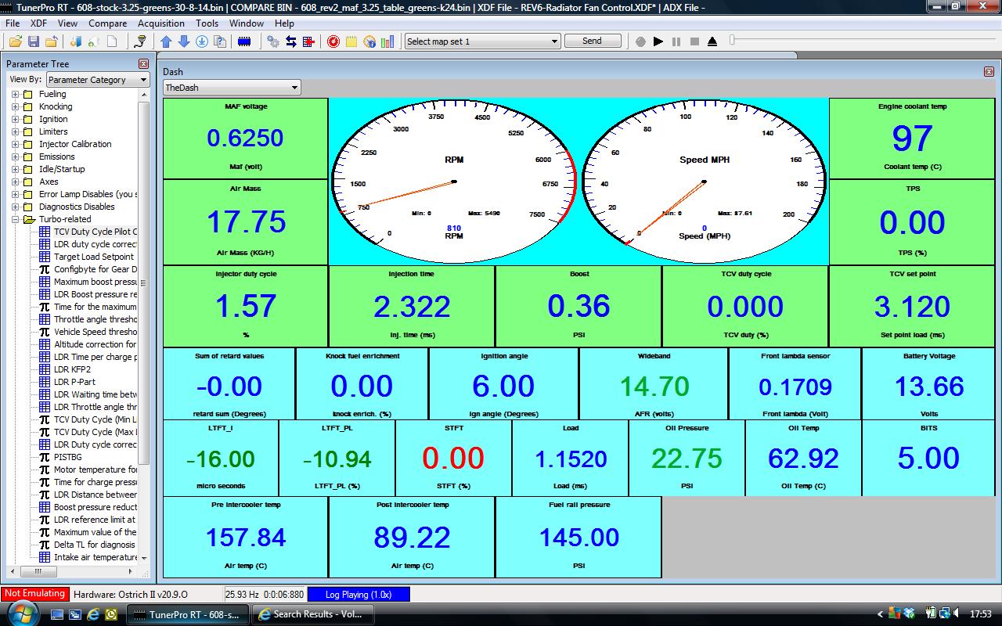
Task: Click the Wideband 14.70 value
Action: (x=654, y=387)
